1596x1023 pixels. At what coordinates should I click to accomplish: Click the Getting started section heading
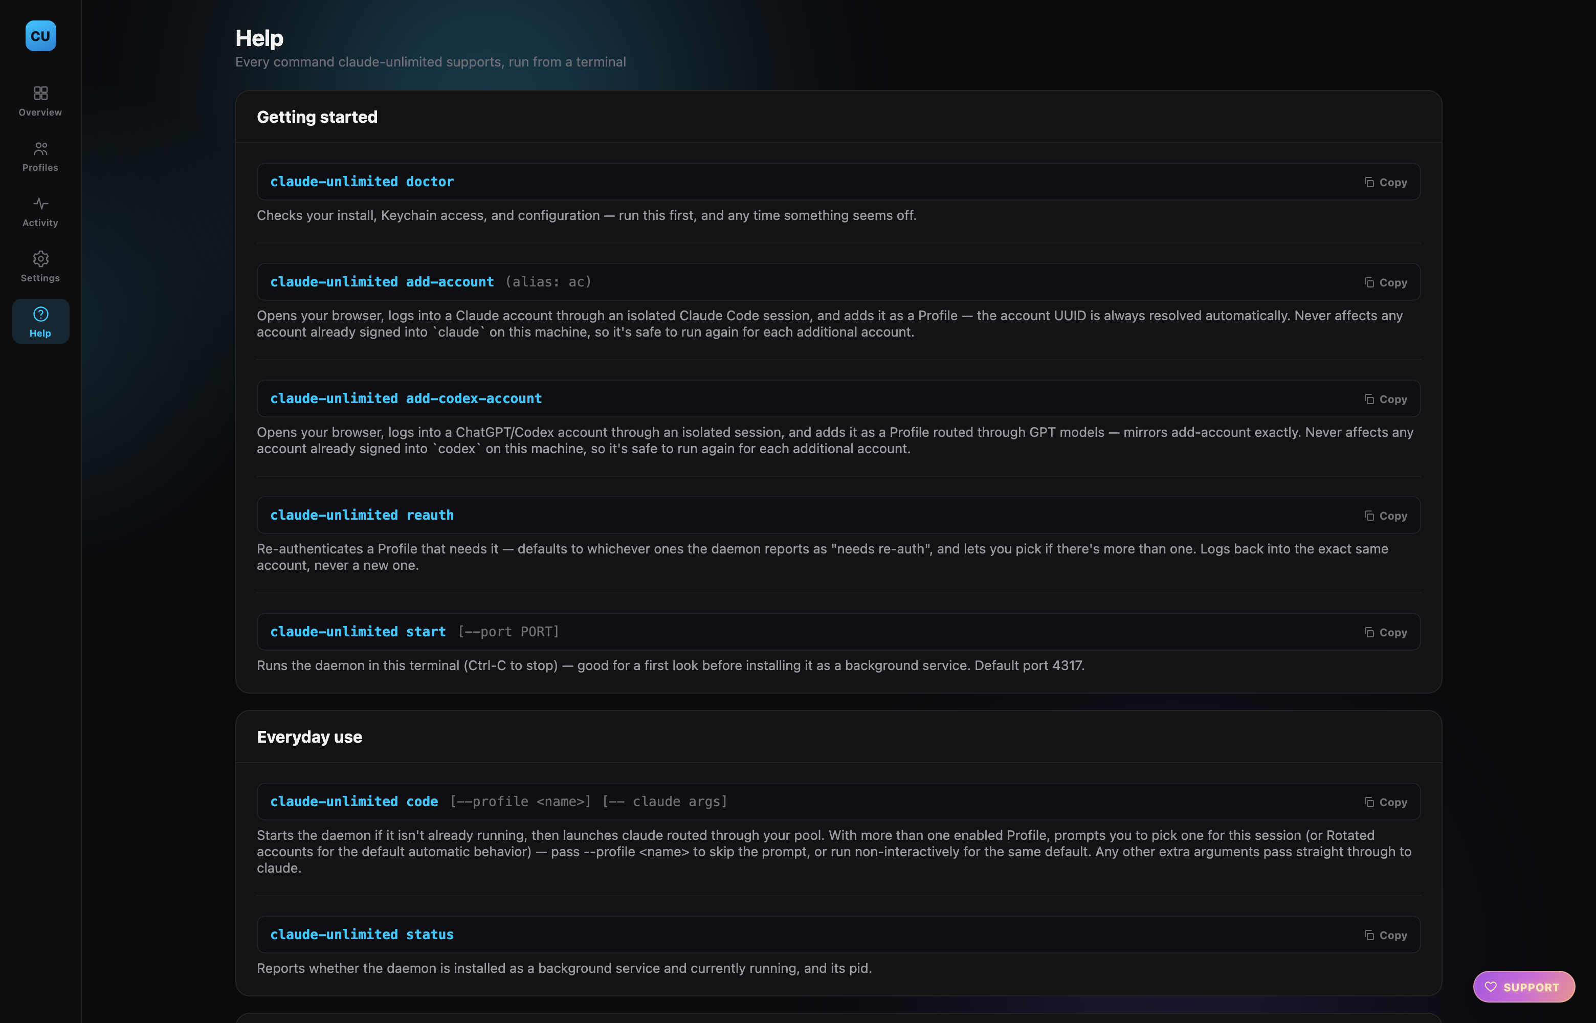point(317,117)
